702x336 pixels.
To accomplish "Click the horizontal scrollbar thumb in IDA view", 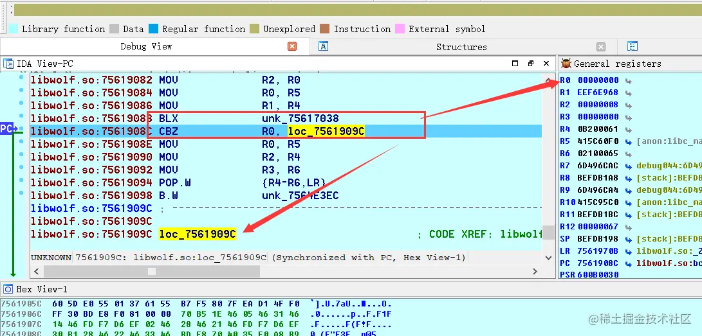I will [x=152, y=271].
